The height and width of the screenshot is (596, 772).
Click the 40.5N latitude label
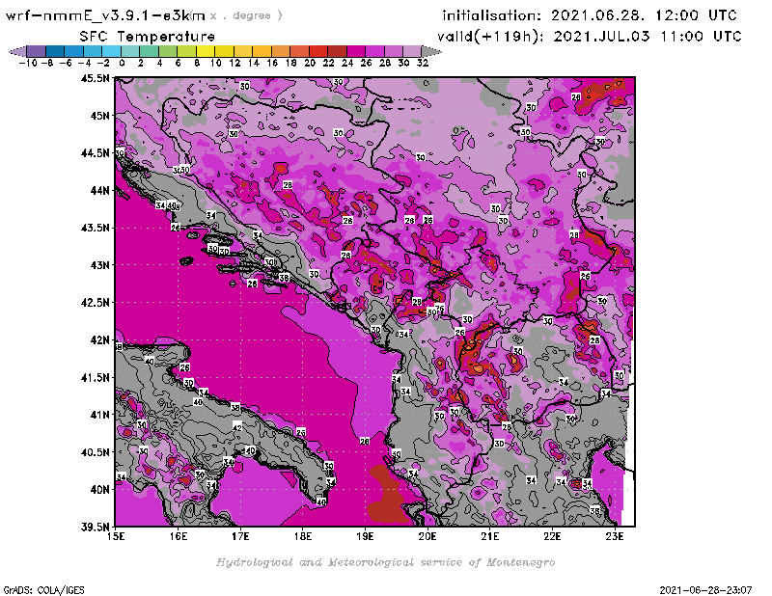tap(95, 452)
